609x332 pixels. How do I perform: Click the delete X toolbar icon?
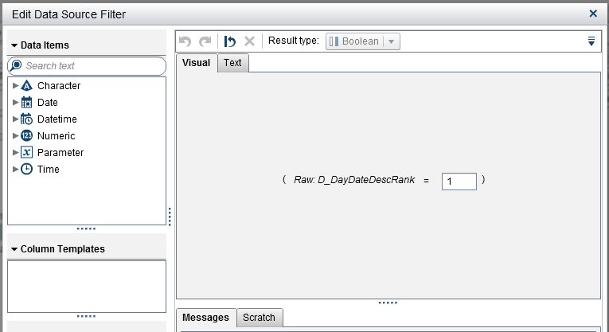249,41
